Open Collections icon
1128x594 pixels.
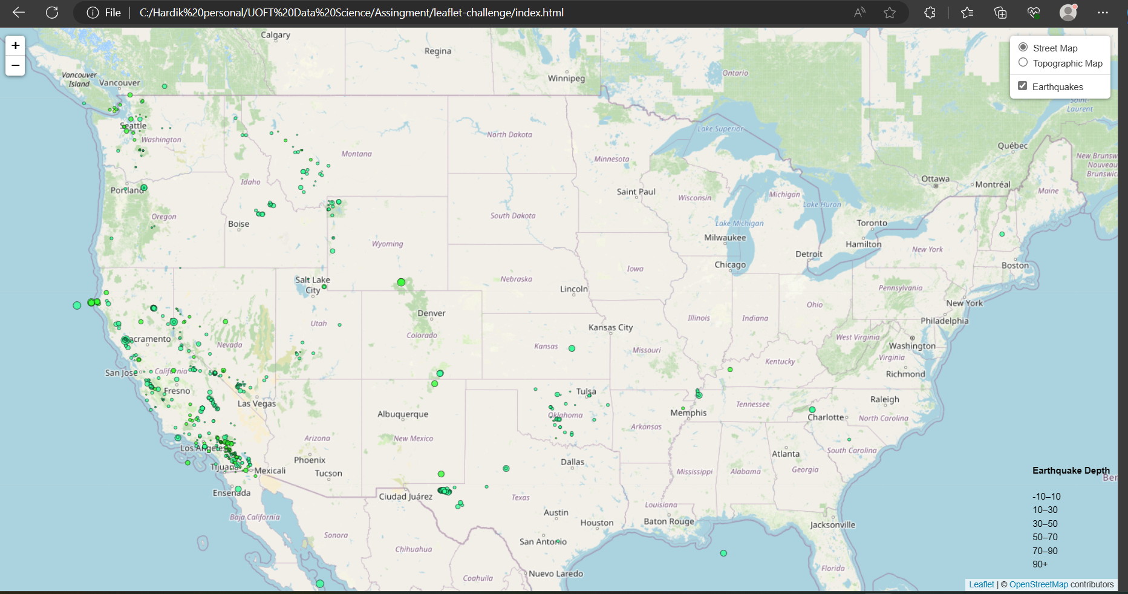point(1000,12)
